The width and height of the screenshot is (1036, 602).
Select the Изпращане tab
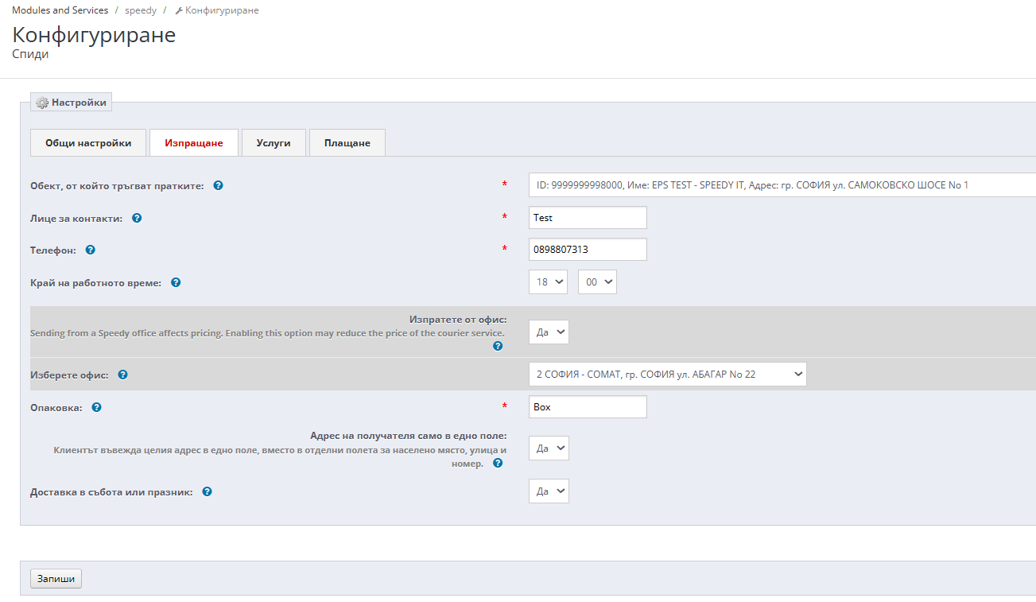pos(194,143)
